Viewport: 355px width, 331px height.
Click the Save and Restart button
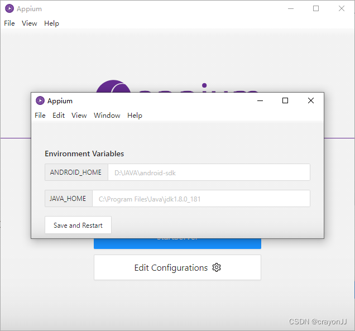(78, 225)
